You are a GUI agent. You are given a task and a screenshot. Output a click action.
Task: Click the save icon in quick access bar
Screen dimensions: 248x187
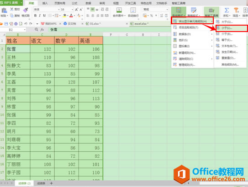click(x=6, y=24)
